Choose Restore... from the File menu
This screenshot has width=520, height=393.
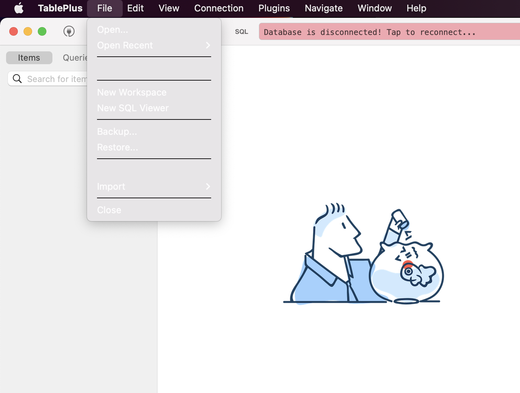[154, 147]
